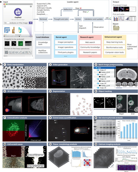138x172 pixels.
Task: Select frame_t_0.tif under image_04
Action: click(104, 86)
